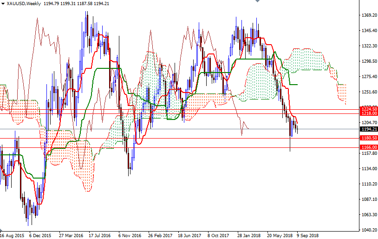The image size is (378, 239).
Task: Click the current price 1194.21 black label
Action: 368,129
